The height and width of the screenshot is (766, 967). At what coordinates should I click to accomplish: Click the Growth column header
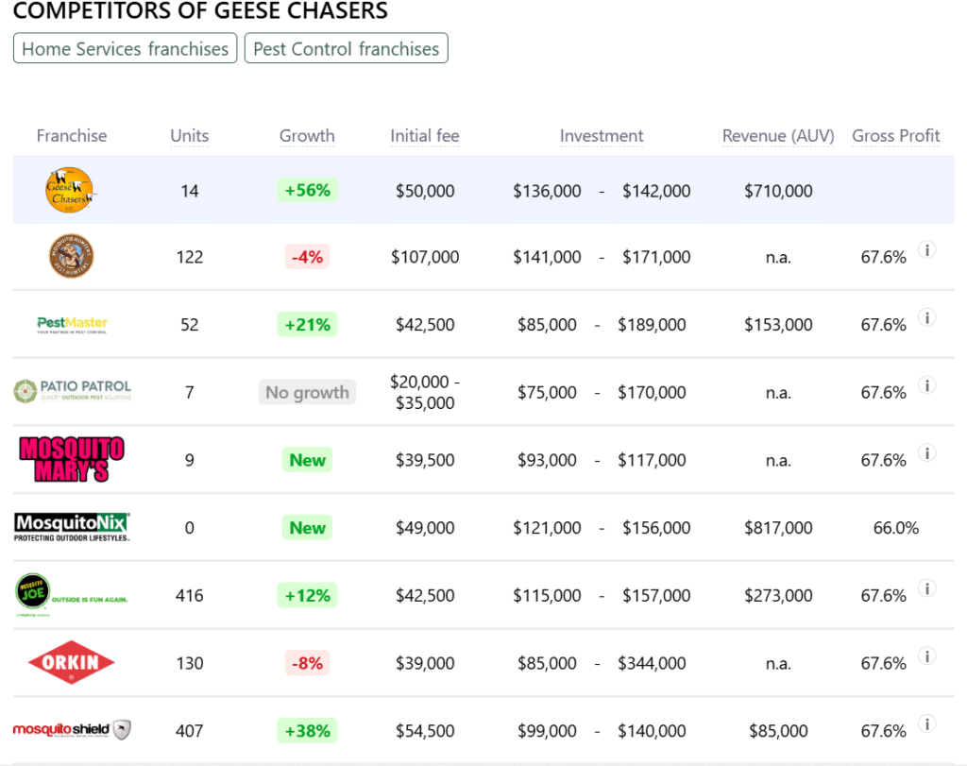(x=307, y=136)
